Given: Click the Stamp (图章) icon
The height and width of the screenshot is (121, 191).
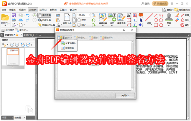Looking at the screenshot, I should coord(169,17).
